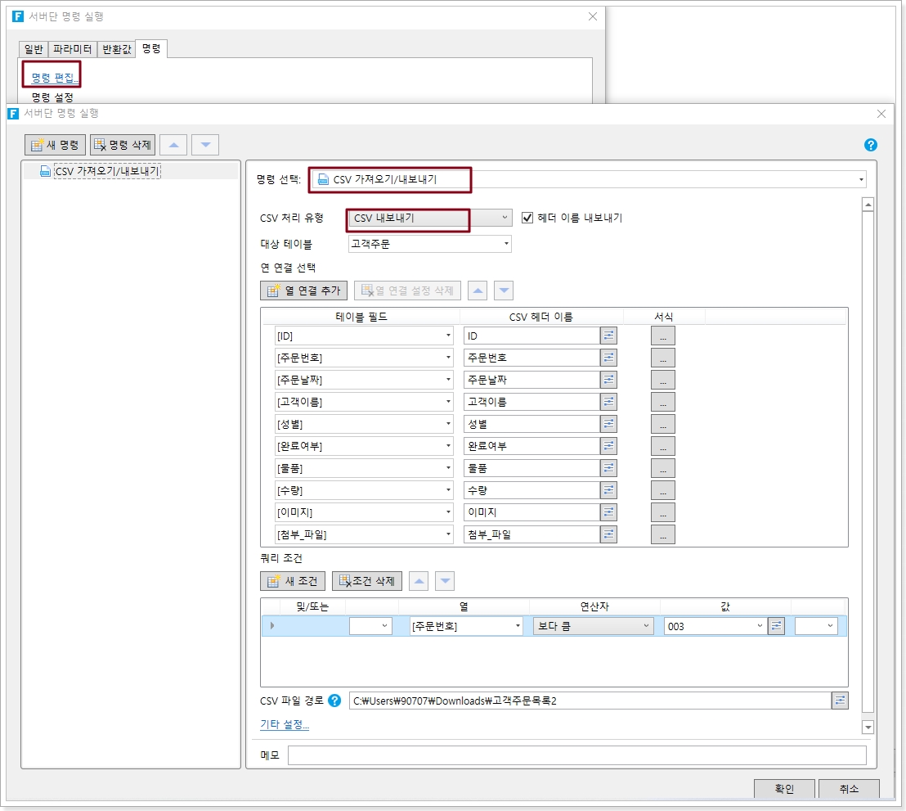The width and height of the screenshot is (906, 811).
Task: Toggle the 헤더 이름 내보내기 checkbox
Action: point(527,218)
